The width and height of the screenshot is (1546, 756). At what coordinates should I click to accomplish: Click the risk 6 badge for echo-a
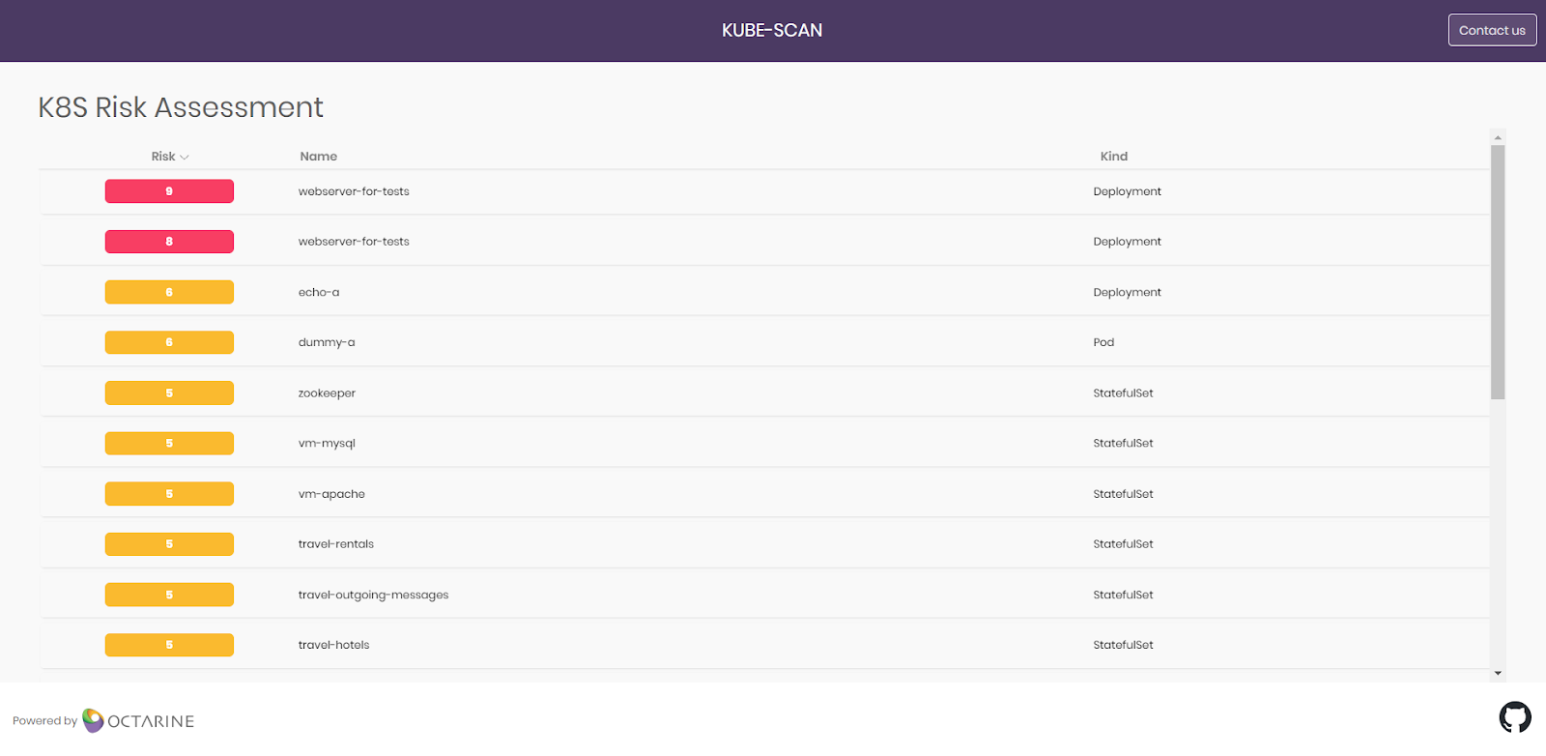tap(169, 292)
